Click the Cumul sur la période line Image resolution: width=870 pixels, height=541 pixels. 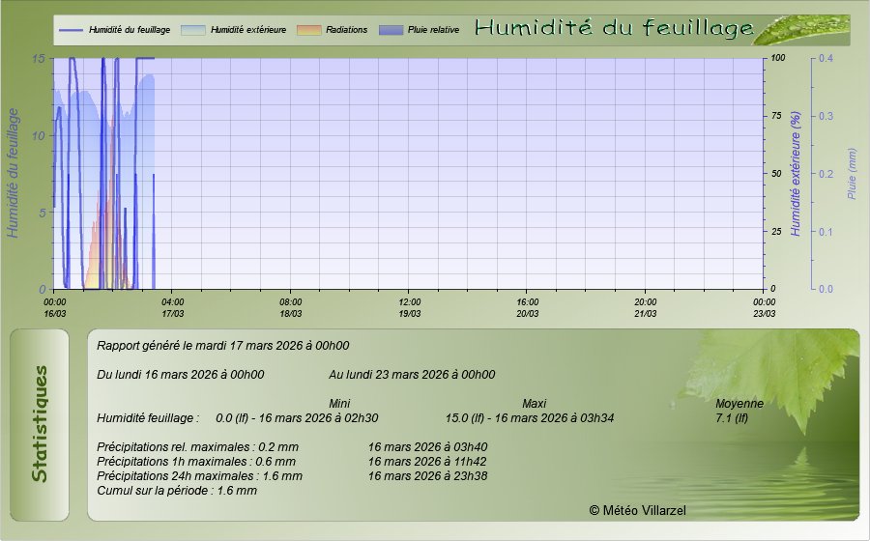click(x=177, y=490)
